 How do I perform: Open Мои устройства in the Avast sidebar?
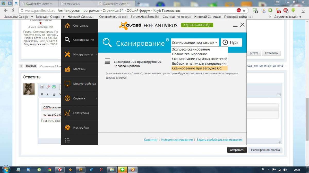click(x=80, y=84)
